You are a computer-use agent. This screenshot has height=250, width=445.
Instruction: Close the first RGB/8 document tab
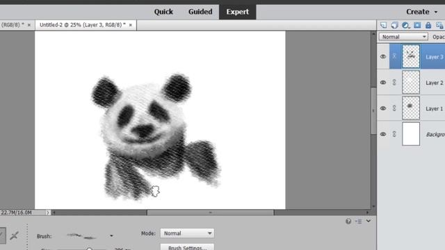(29, 25)
